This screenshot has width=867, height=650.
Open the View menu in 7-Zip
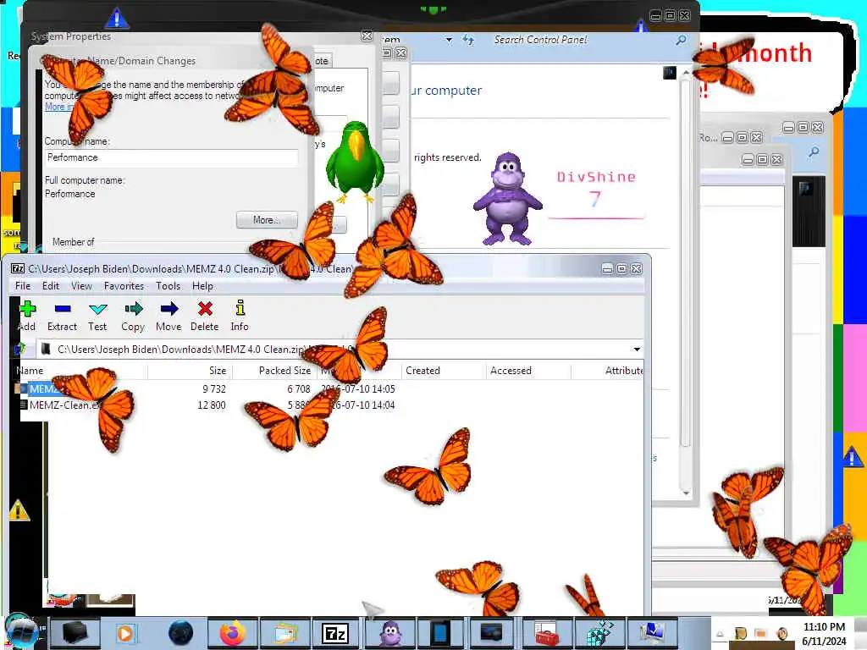tap(81, 286)
